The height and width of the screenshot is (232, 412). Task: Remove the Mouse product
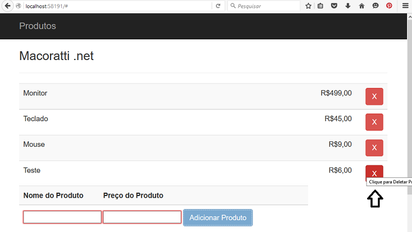(x=374, y=148)
